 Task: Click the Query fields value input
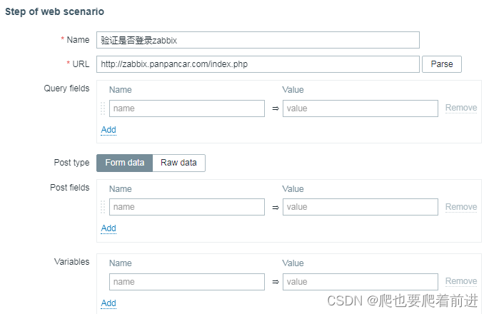click(361, 108)
